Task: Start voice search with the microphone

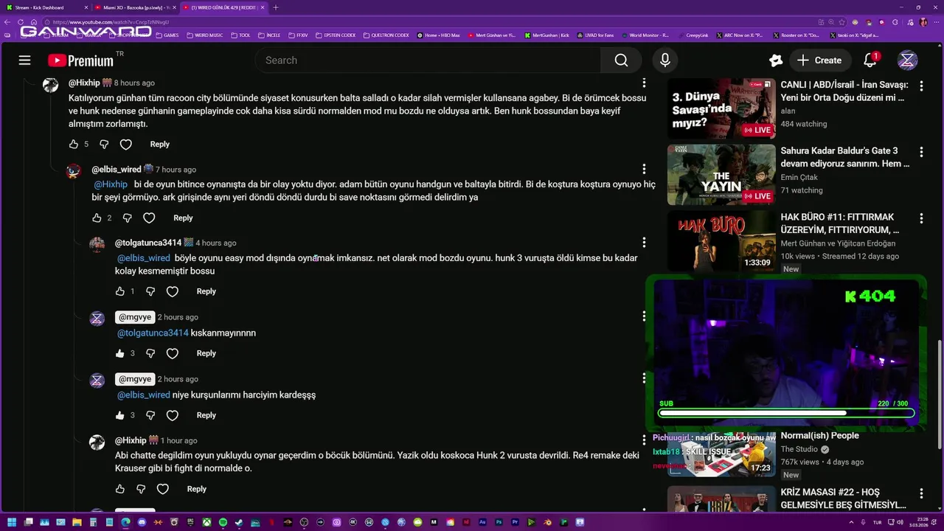Action: [664, 60]
